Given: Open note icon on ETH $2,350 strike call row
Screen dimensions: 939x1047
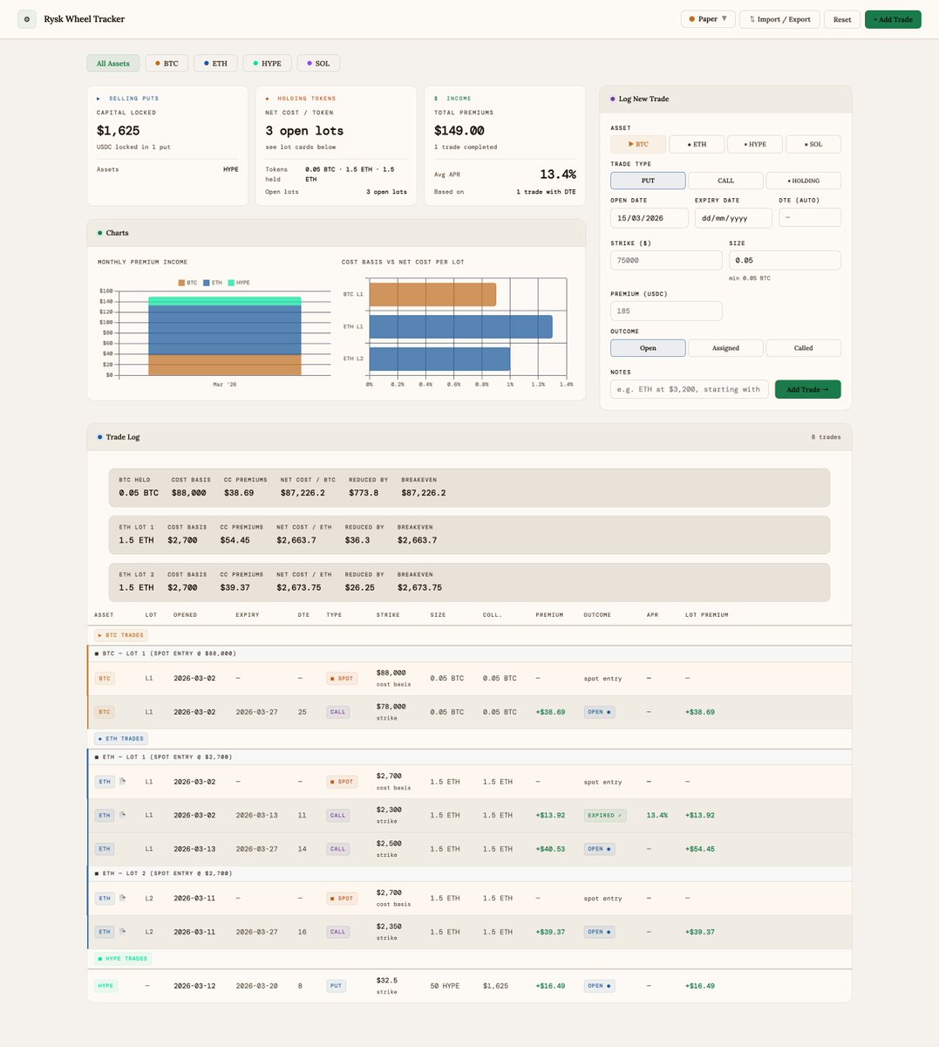Looking at the screenshot, I should coord(122,931).
